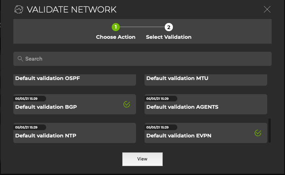Select the Default validation MTU card
Image resolution: width=285 pixels, height=175 pixels.
(206, 79)
